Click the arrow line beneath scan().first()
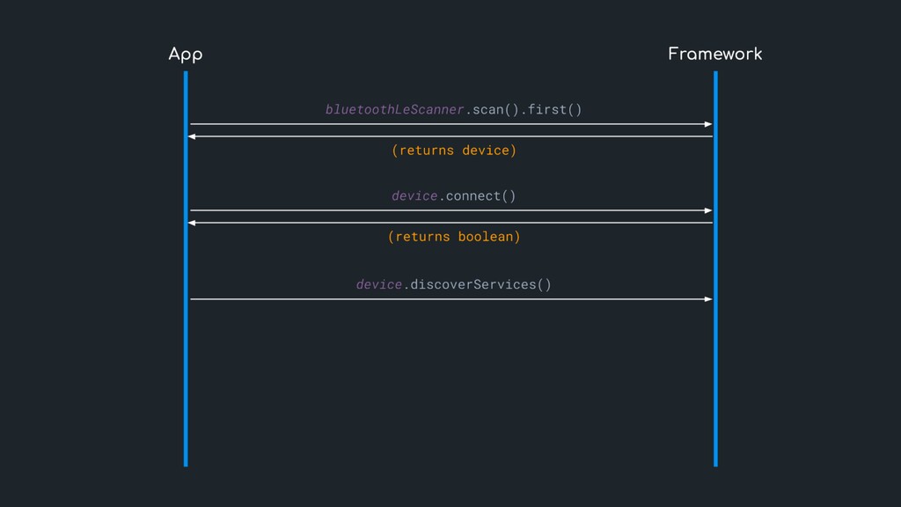901x507 pixels. click(450, 124)
